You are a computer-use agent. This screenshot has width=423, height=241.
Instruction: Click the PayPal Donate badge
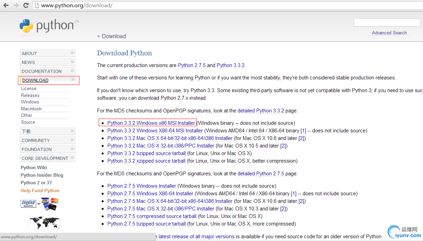click(x=29, y=204)
